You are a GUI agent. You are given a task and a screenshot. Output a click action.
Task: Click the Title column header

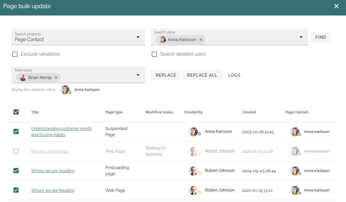click(x=35, y=112)
